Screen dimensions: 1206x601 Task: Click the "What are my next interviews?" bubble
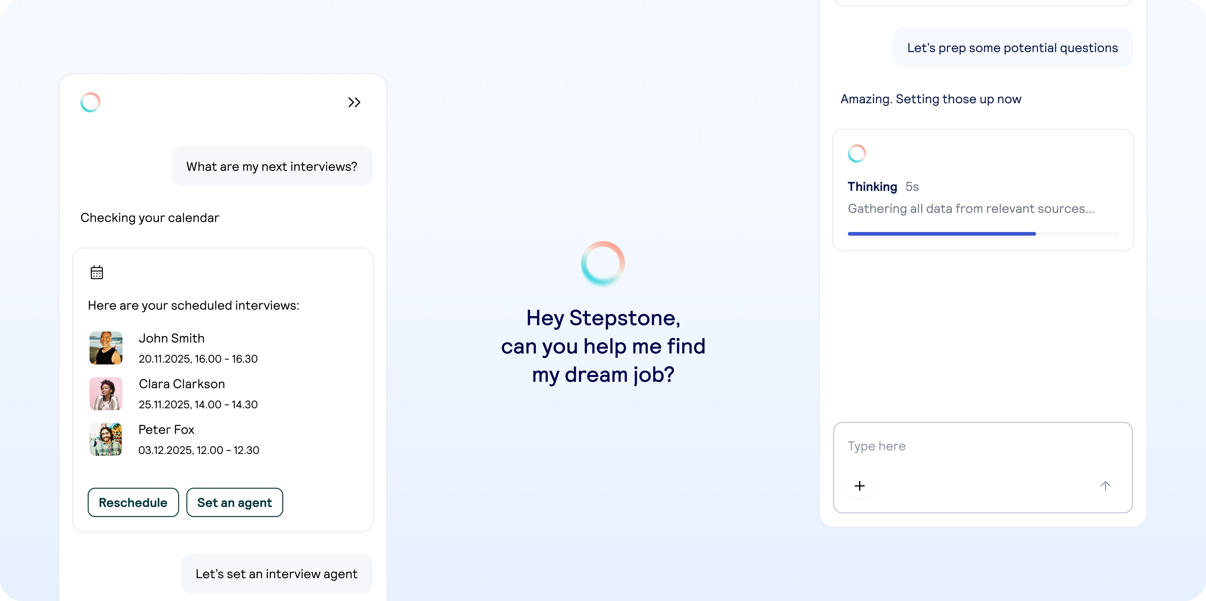point(272,167)
